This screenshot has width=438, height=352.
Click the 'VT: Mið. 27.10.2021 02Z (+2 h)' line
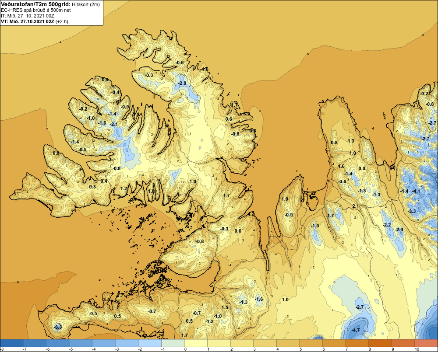coord(34,21)
